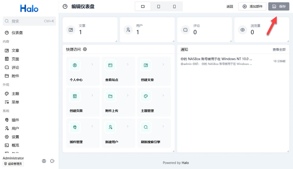Click the dashboard gauge icon beside 编辑仪表盘

65,7
